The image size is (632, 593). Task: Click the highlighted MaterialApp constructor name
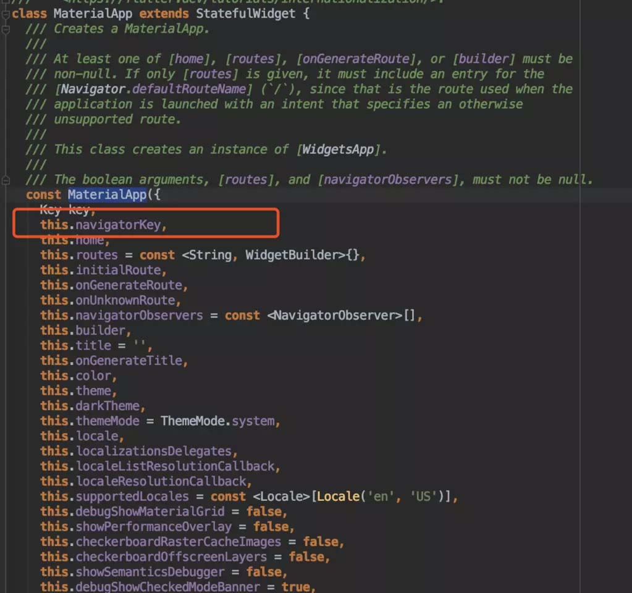(107, 195)
